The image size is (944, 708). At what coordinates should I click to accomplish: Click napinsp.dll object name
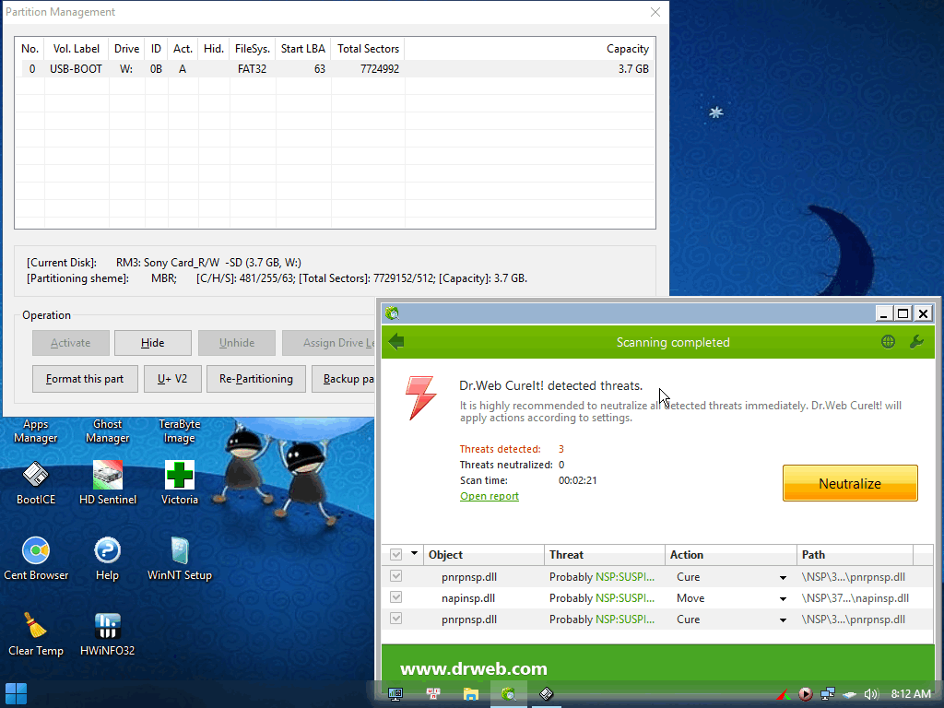point(467,597)
